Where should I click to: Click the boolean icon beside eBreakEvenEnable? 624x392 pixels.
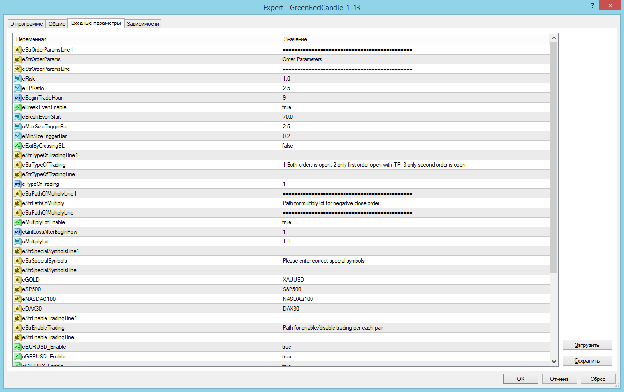click(17, 107)
